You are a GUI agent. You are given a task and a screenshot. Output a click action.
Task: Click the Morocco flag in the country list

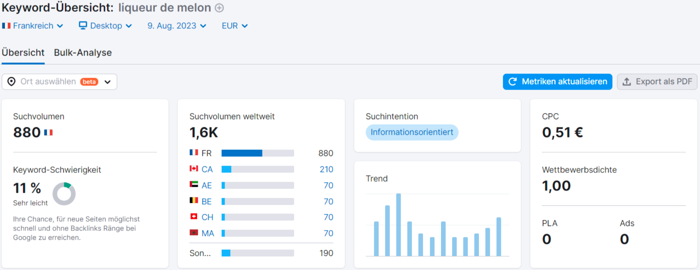click(194, 233)
